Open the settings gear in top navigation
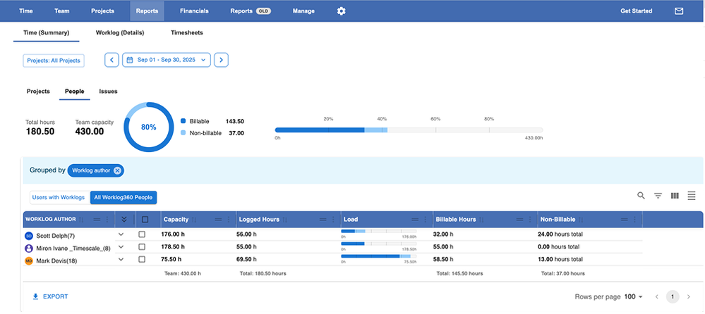 pos(342,11)
